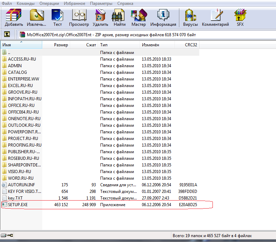Select the ROSEBUD.RU-RU folder name
This screenshot has height=242, width=276.
(x=24, y=158)
